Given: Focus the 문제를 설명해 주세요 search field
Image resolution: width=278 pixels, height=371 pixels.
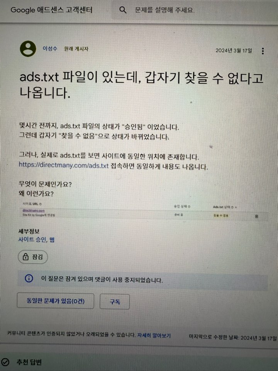Looking at the screenshot, I should (x=194, y=10).
